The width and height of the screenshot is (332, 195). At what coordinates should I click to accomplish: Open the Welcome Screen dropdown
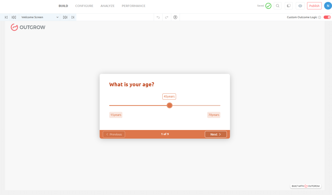click(x=40, y=17)
